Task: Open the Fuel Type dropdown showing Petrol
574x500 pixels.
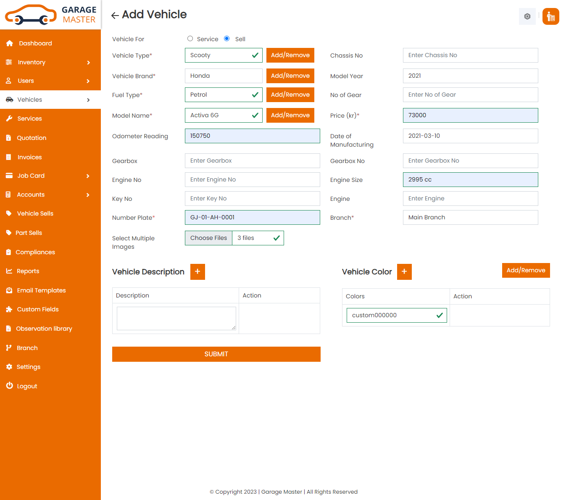Action: (223, 95)
